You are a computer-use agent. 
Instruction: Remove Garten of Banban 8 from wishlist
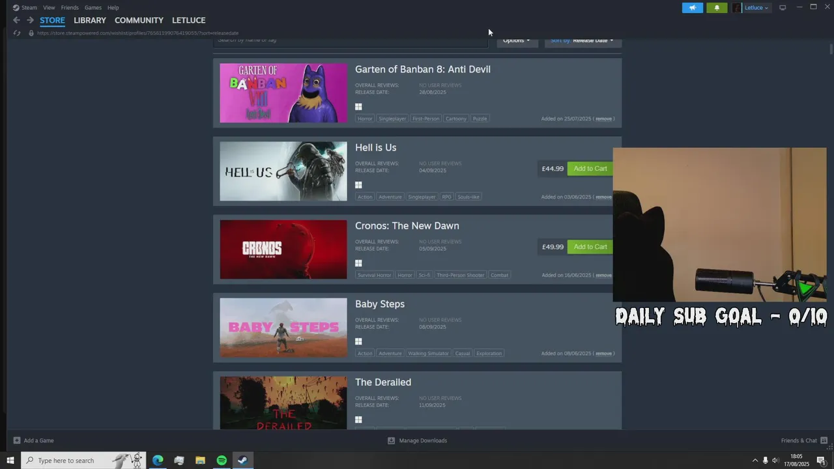point(603,119)
